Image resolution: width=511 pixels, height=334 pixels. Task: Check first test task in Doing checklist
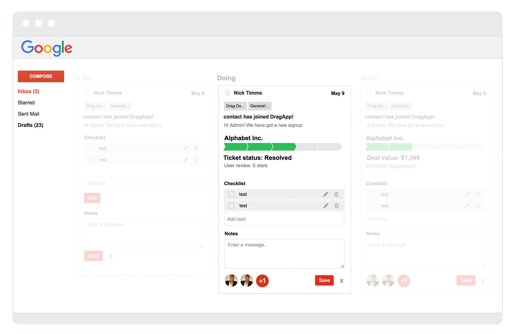point(231,194)
